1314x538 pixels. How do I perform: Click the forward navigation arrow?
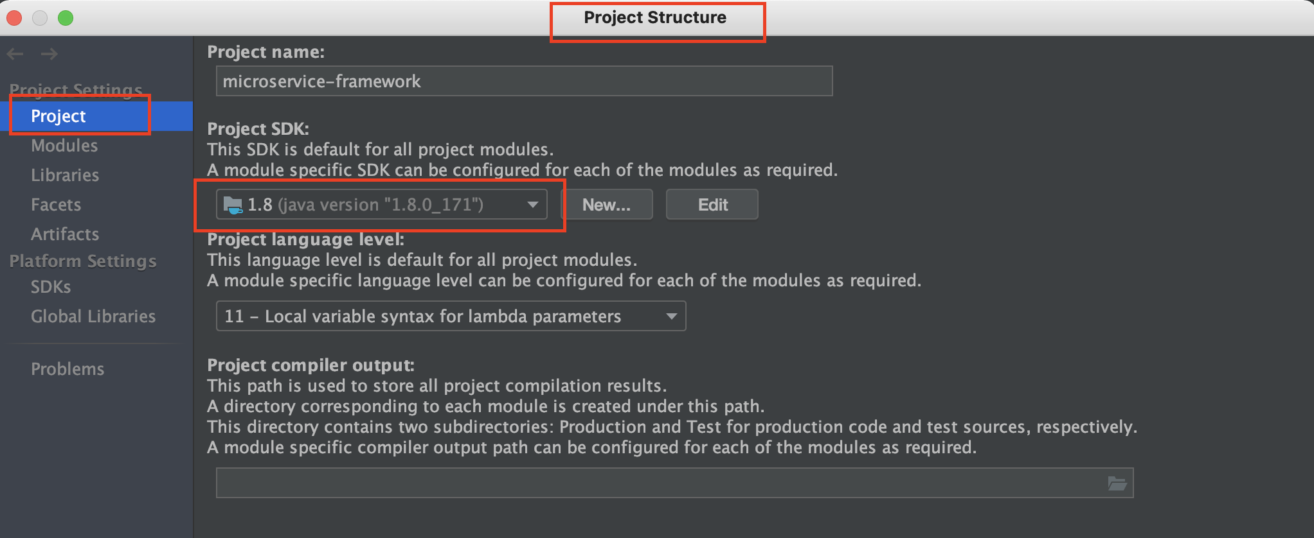click(49, 54)
